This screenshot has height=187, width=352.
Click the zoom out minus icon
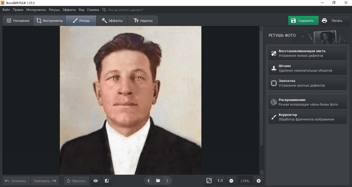tap(231, 181)
